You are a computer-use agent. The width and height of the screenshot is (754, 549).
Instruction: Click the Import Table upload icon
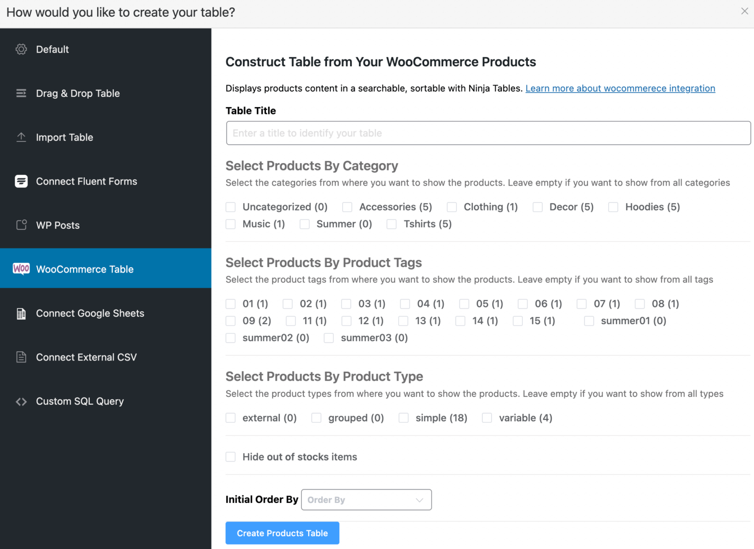click(21, 137)
